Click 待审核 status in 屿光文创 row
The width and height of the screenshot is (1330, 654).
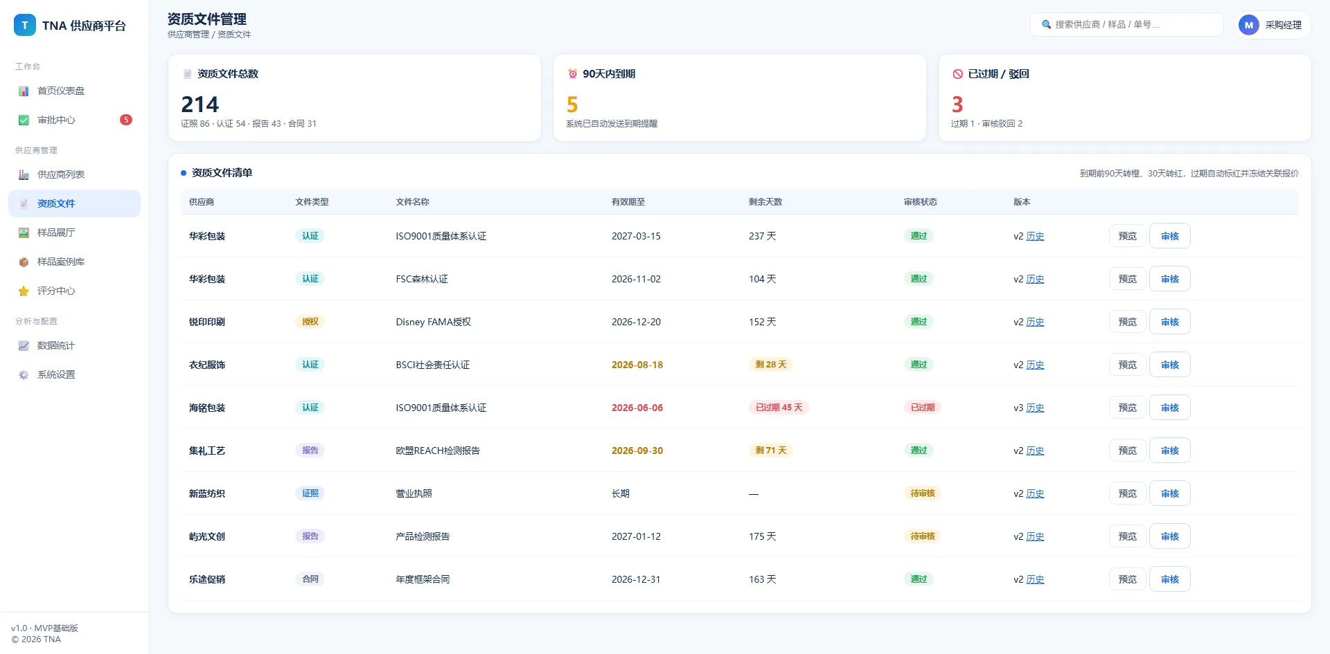point(923,536)
